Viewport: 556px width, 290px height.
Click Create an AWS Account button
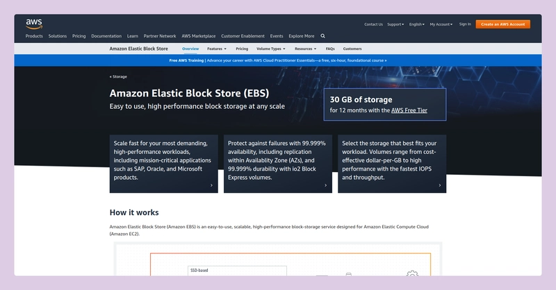502,24
